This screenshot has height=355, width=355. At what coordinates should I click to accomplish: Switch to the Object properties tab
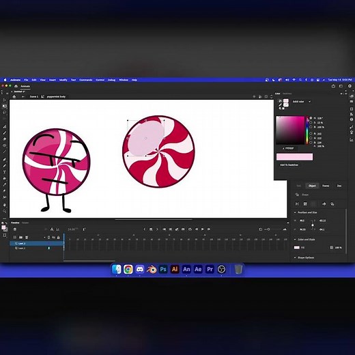click(312, 186)
